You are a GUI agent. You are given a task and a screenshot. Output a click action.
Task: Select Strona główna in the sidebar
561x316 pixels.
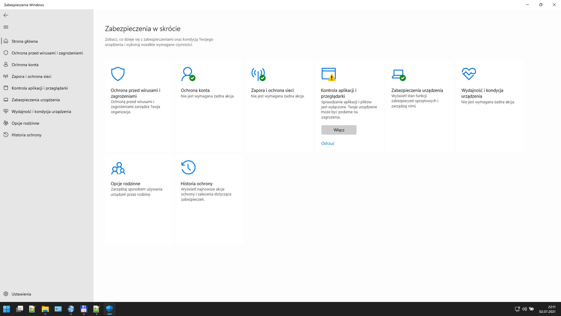coord(46,41)
